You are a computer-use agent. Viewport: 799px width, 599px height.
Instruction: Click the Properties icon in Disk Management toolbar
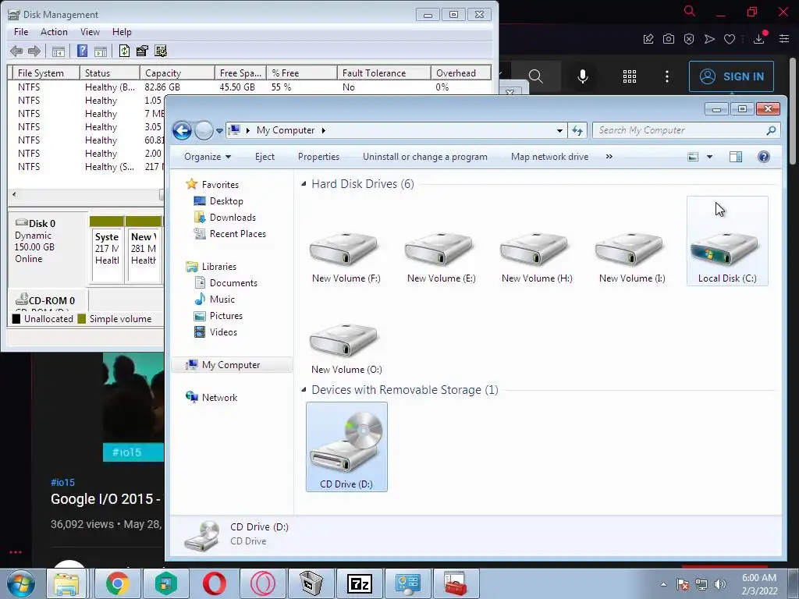pos(142,51)
